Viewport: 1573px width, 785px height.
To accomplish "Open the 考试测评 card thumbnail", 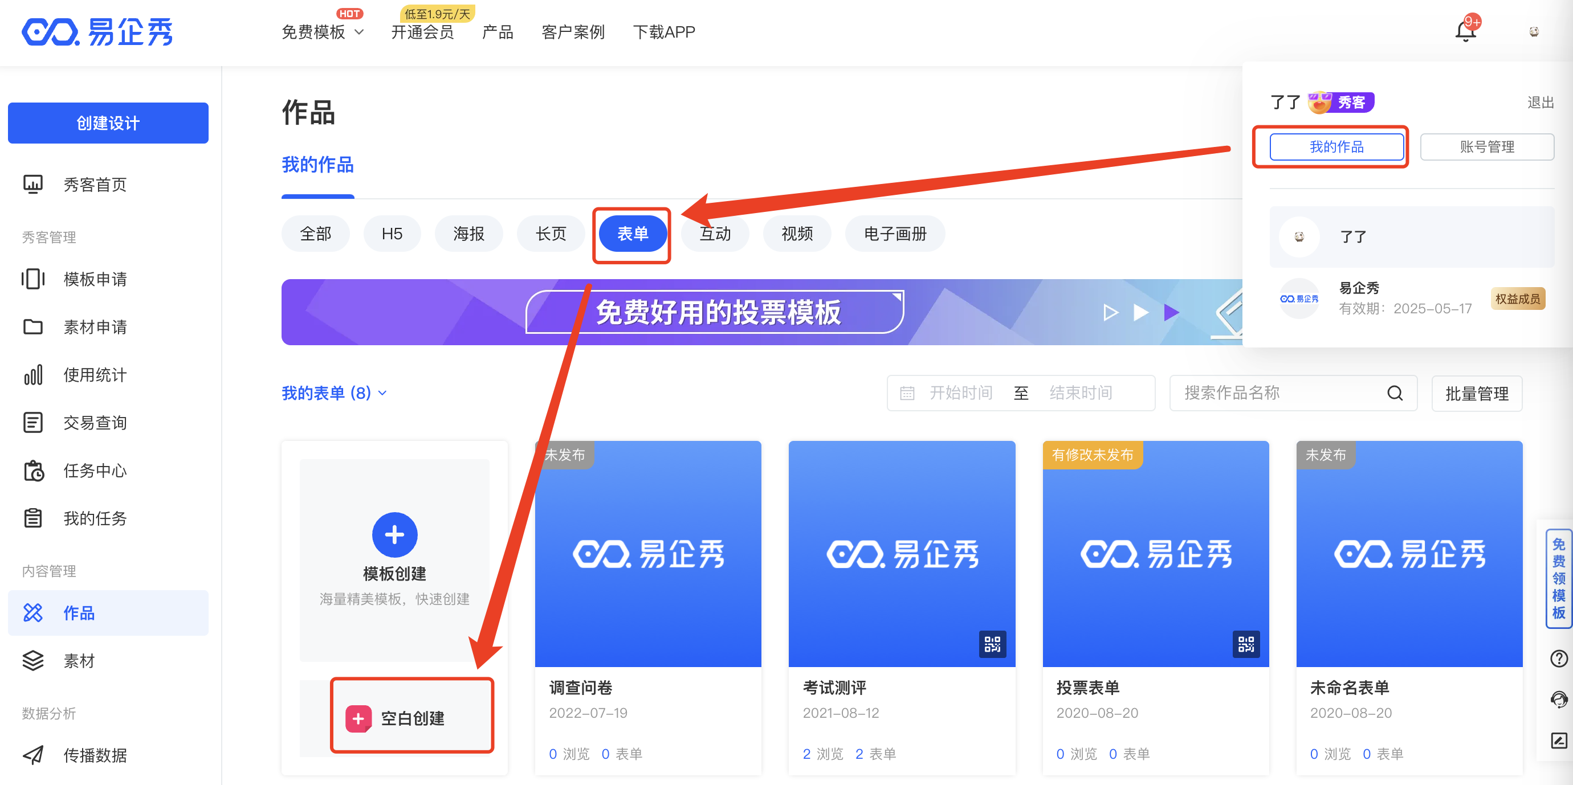I will coord(902,554).
